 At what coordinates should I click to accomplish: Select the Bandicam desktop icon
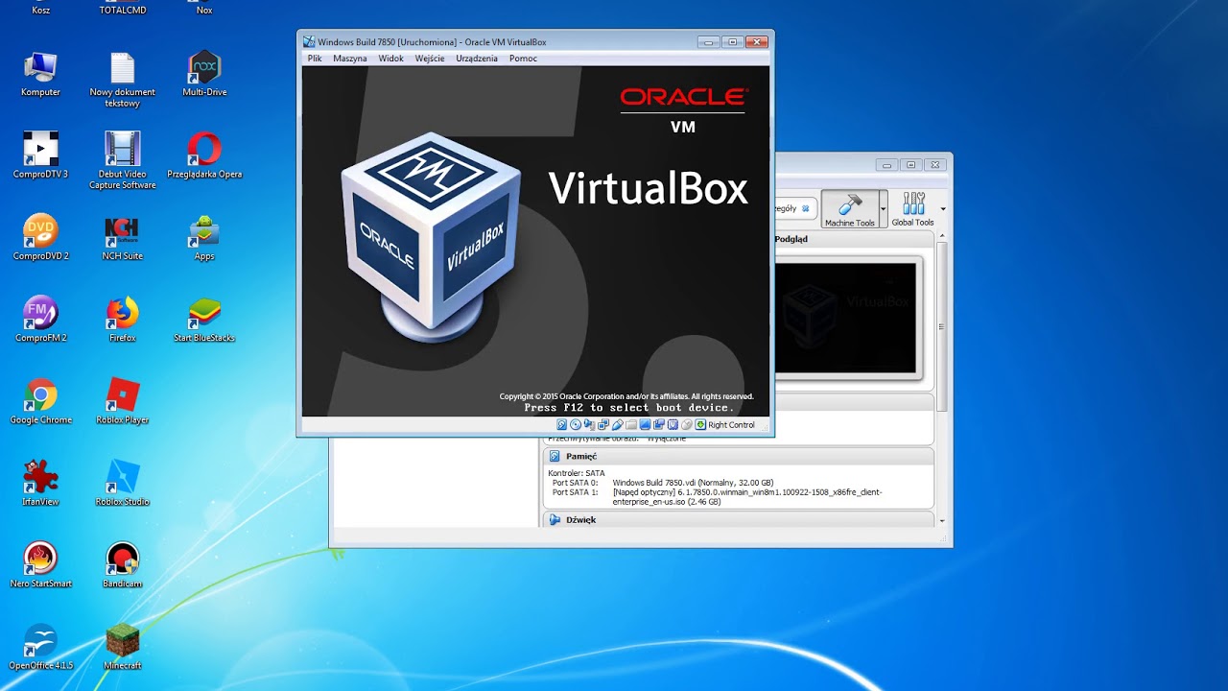[x=122, y=564]
